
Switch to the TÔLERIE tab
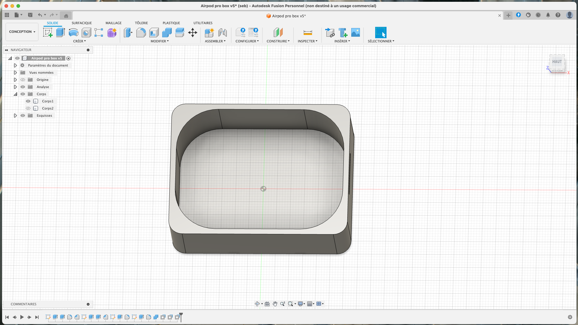tap(141, 23)
